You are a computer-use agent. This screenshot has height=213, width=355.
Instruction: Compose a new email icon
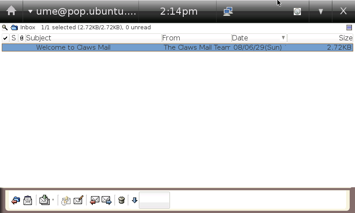[79, 200]
